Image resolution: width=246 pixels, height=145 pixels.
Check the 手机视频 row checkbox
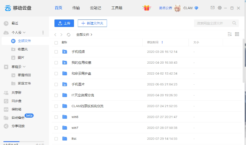pyautogui.click(x=56, y=52)
